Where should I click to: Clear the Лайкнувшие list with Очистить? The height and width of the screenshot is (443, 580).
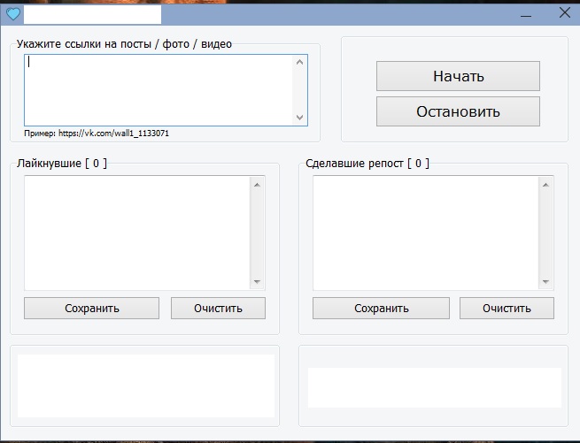click(218, 309)
